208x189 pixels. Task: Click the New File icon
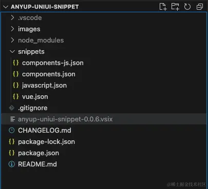click(163, 7)
